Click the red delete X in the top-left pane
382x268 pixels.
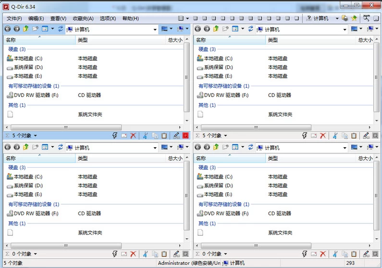click(133, 136)
